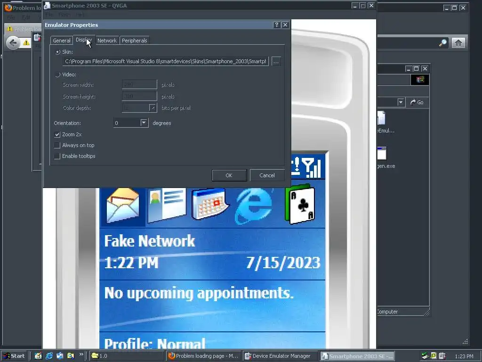Open the Messaging envelope icon on the emulator
The image size is (482, 362).
click(123, 206)
